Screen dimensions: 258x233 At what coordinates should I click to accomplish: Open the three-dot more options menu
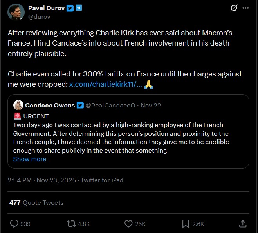(245, 8)
